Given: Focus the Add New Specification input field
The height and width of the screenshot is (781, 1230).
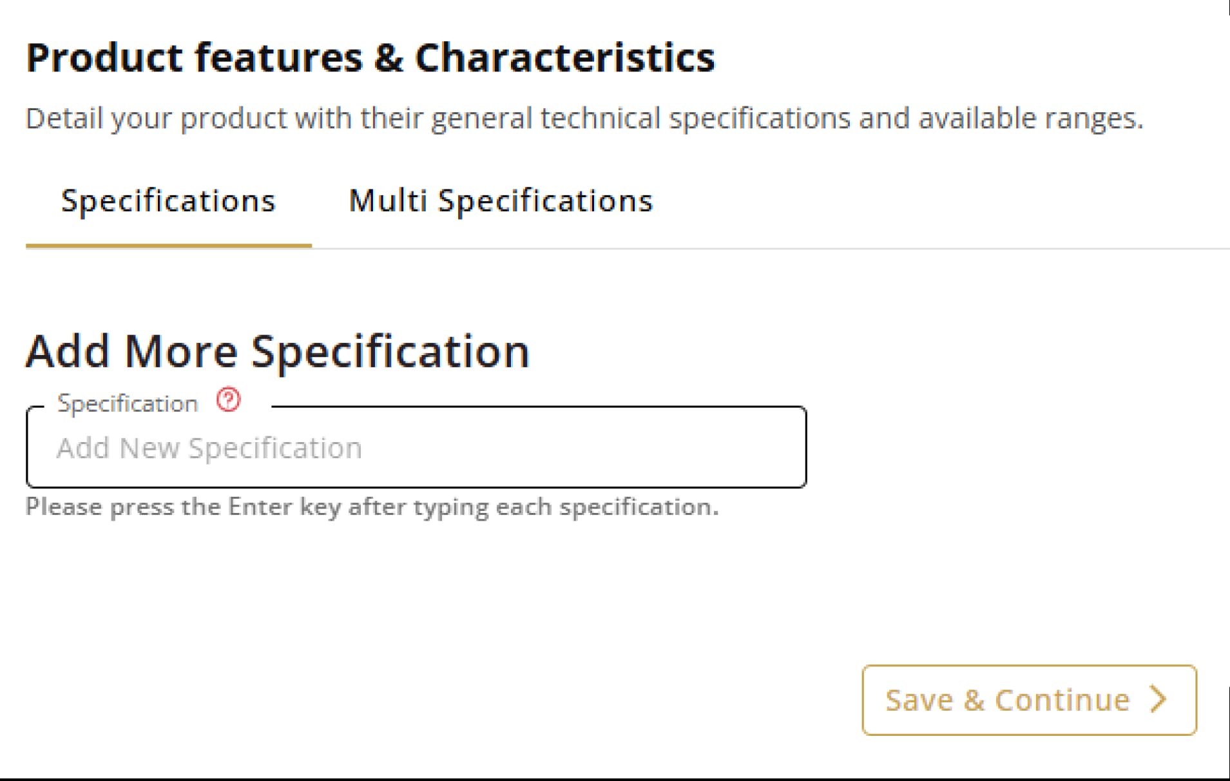Looking at the screenshot, I should click(416, 448).
